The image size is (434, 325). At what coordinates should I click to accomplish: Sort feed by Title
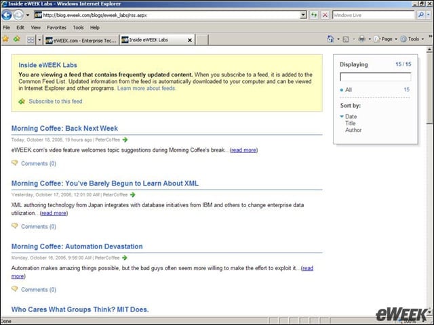pos(350,123)
